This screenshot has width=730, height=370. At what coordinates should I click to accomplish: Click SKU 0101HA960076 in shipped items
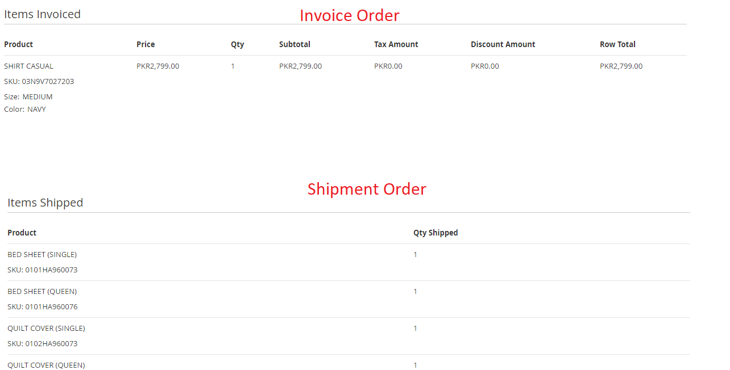43,306
